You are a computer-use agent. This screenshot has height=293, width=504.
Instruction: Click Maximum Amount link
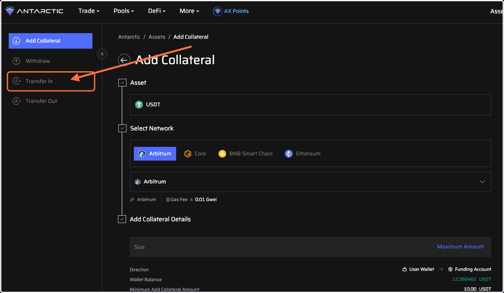[460, 247]
